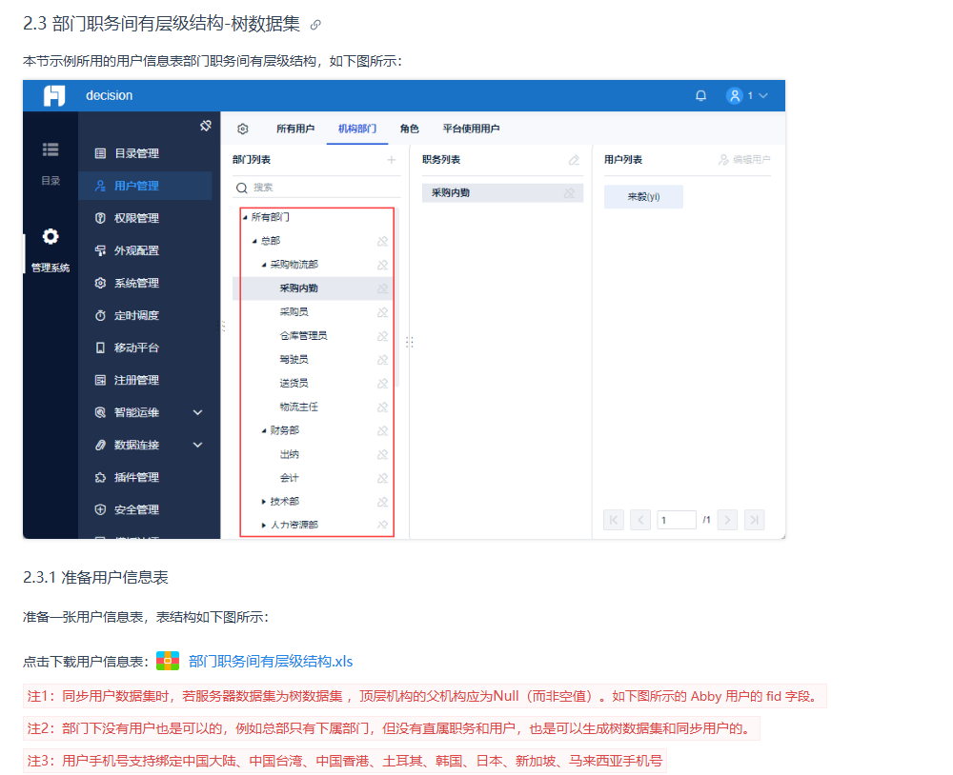
Task: Click the edit-disabled icon beside 采购内勤 position
Action: pyautogui.click(x=569, y=193)
